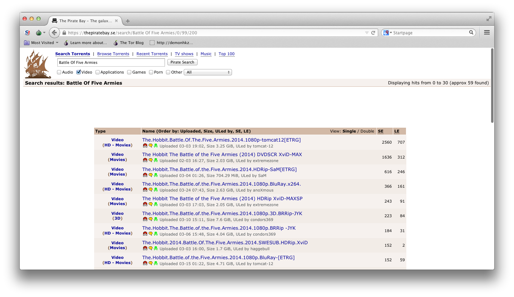Image resolution: width=514 pixels, height=297 pixels.
Task: Click the green skull on 1080p.BRRip -JYK row
Action: [156, 234]
